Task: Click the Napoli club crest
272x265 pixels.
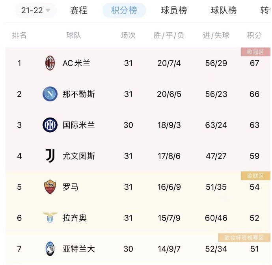Action: point(50,94)
